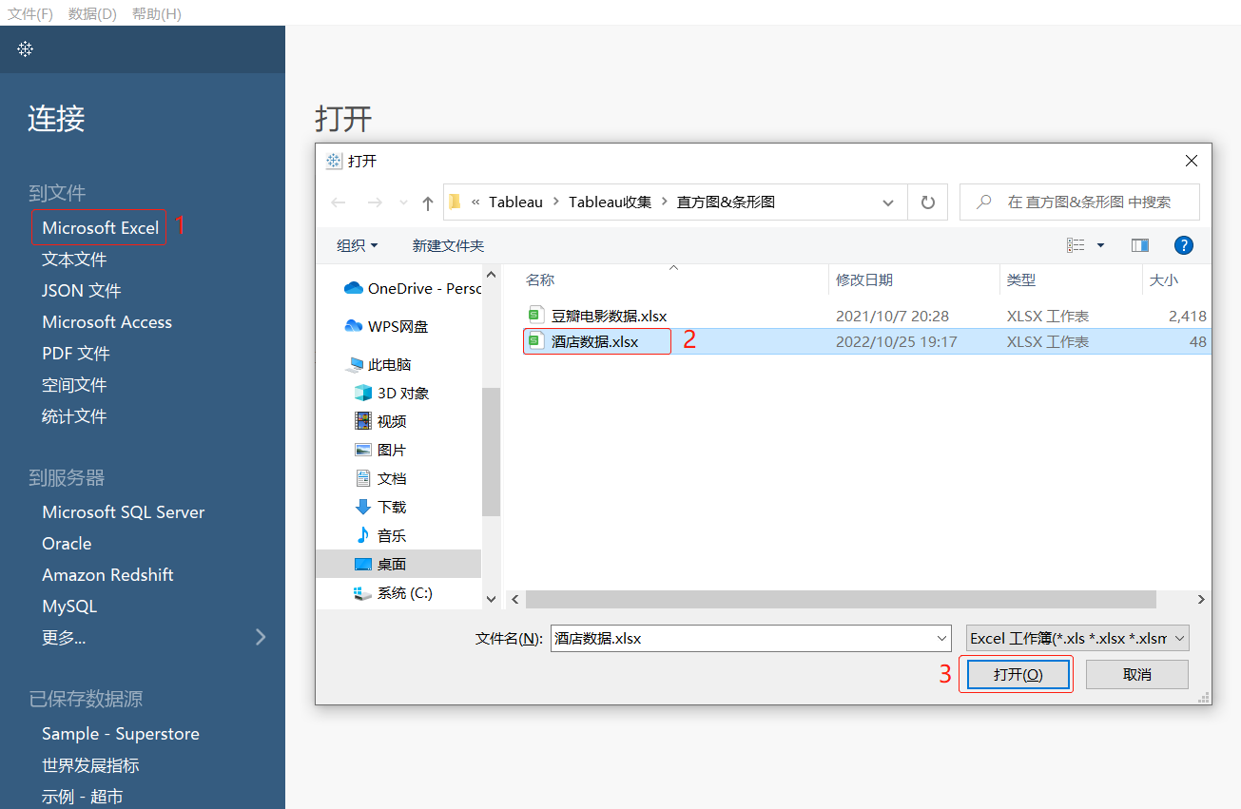
Task: Open Sample - Superstore saved data source
Action: (x=121, y=734)
